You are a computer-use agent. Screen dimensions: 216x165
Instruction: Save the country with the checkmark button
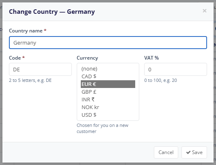click(194, 152)
